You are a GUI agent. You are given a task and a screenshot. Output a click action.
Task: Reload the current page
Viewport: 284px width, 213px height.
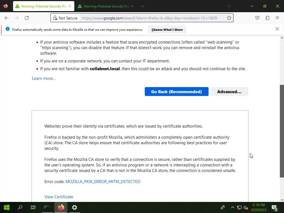pos(27,18)
